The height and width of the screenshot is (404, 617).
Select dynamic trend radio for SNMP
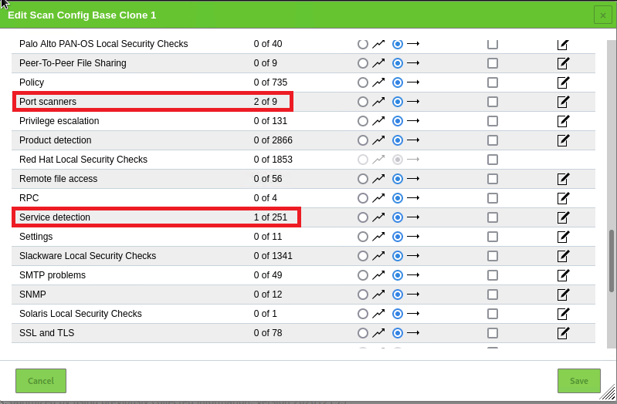coord(363,295)
